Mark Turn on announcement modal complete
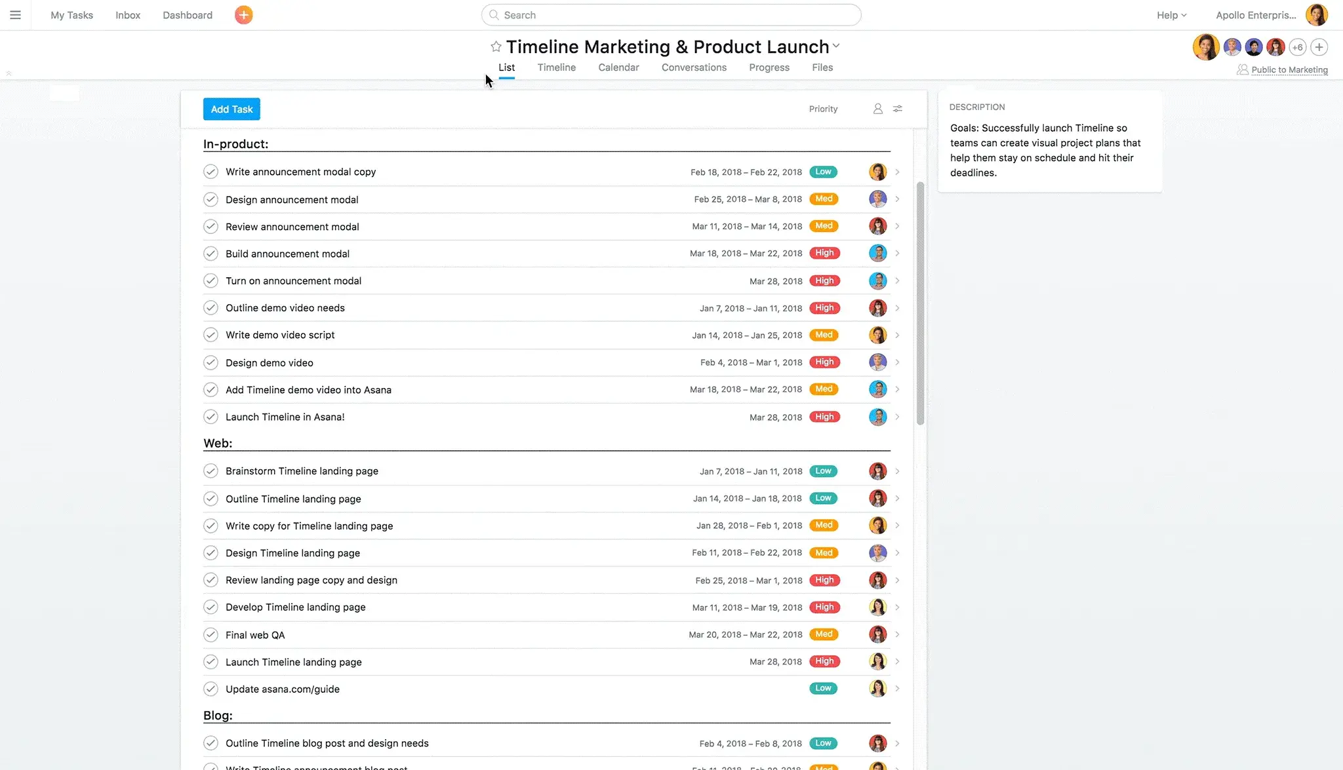The height and width of the screenshot is (770, 1343). coord(210,280)
